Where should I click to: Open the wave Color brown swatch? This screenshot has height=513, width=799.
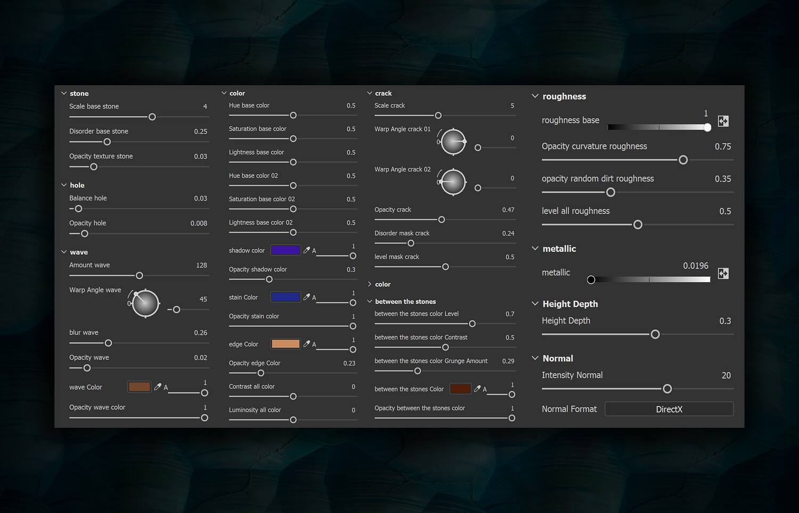click(x=140, y=387)
